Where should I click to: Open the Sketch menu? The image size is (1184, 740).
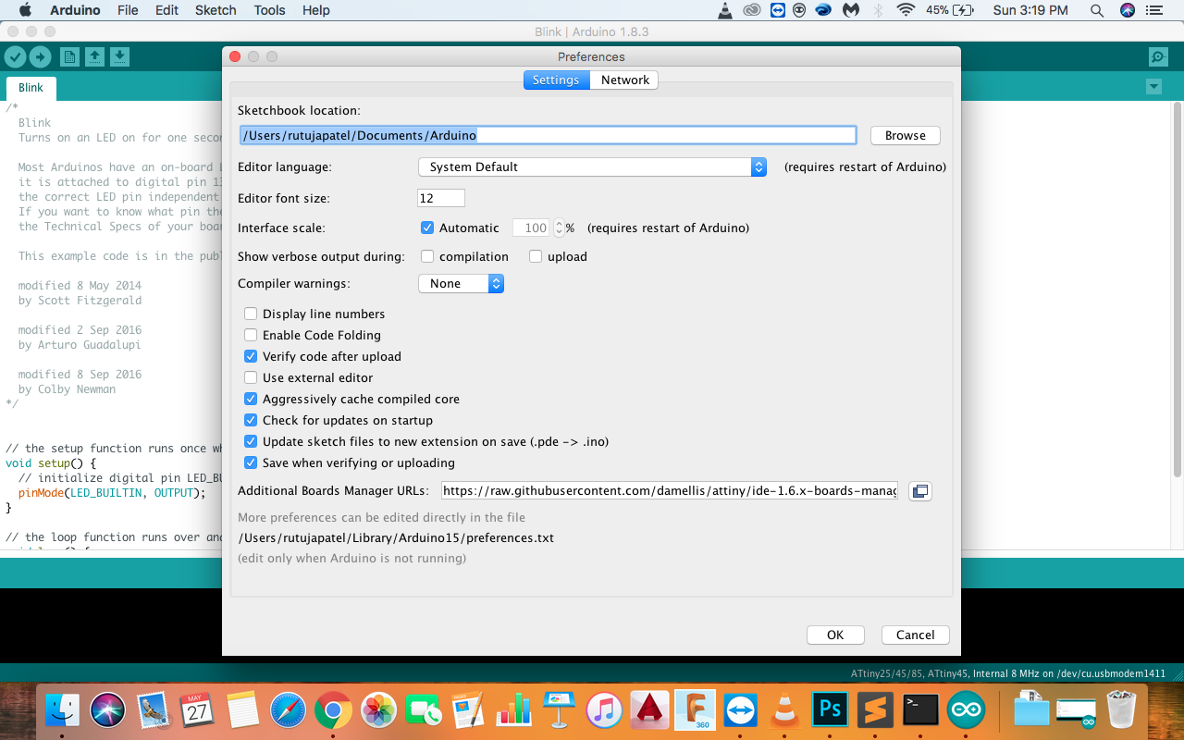click(x=216, y=10)
